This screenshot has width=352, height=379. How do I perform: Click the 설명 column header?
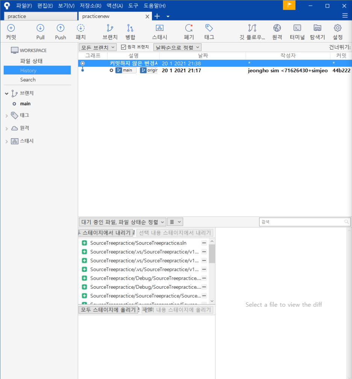(x=134, y=56)
